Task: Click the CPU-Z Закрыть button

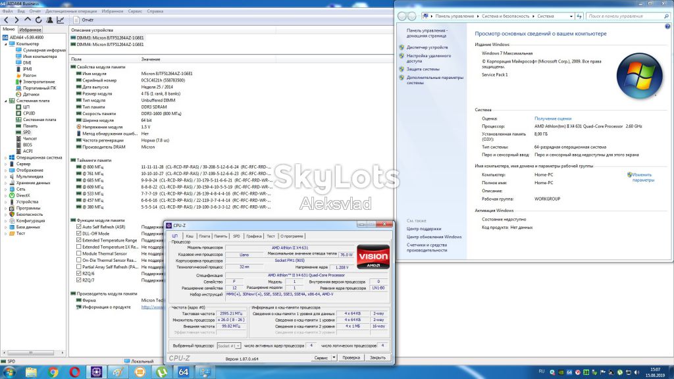Action: pyautogui.click(x=378, y=357)
